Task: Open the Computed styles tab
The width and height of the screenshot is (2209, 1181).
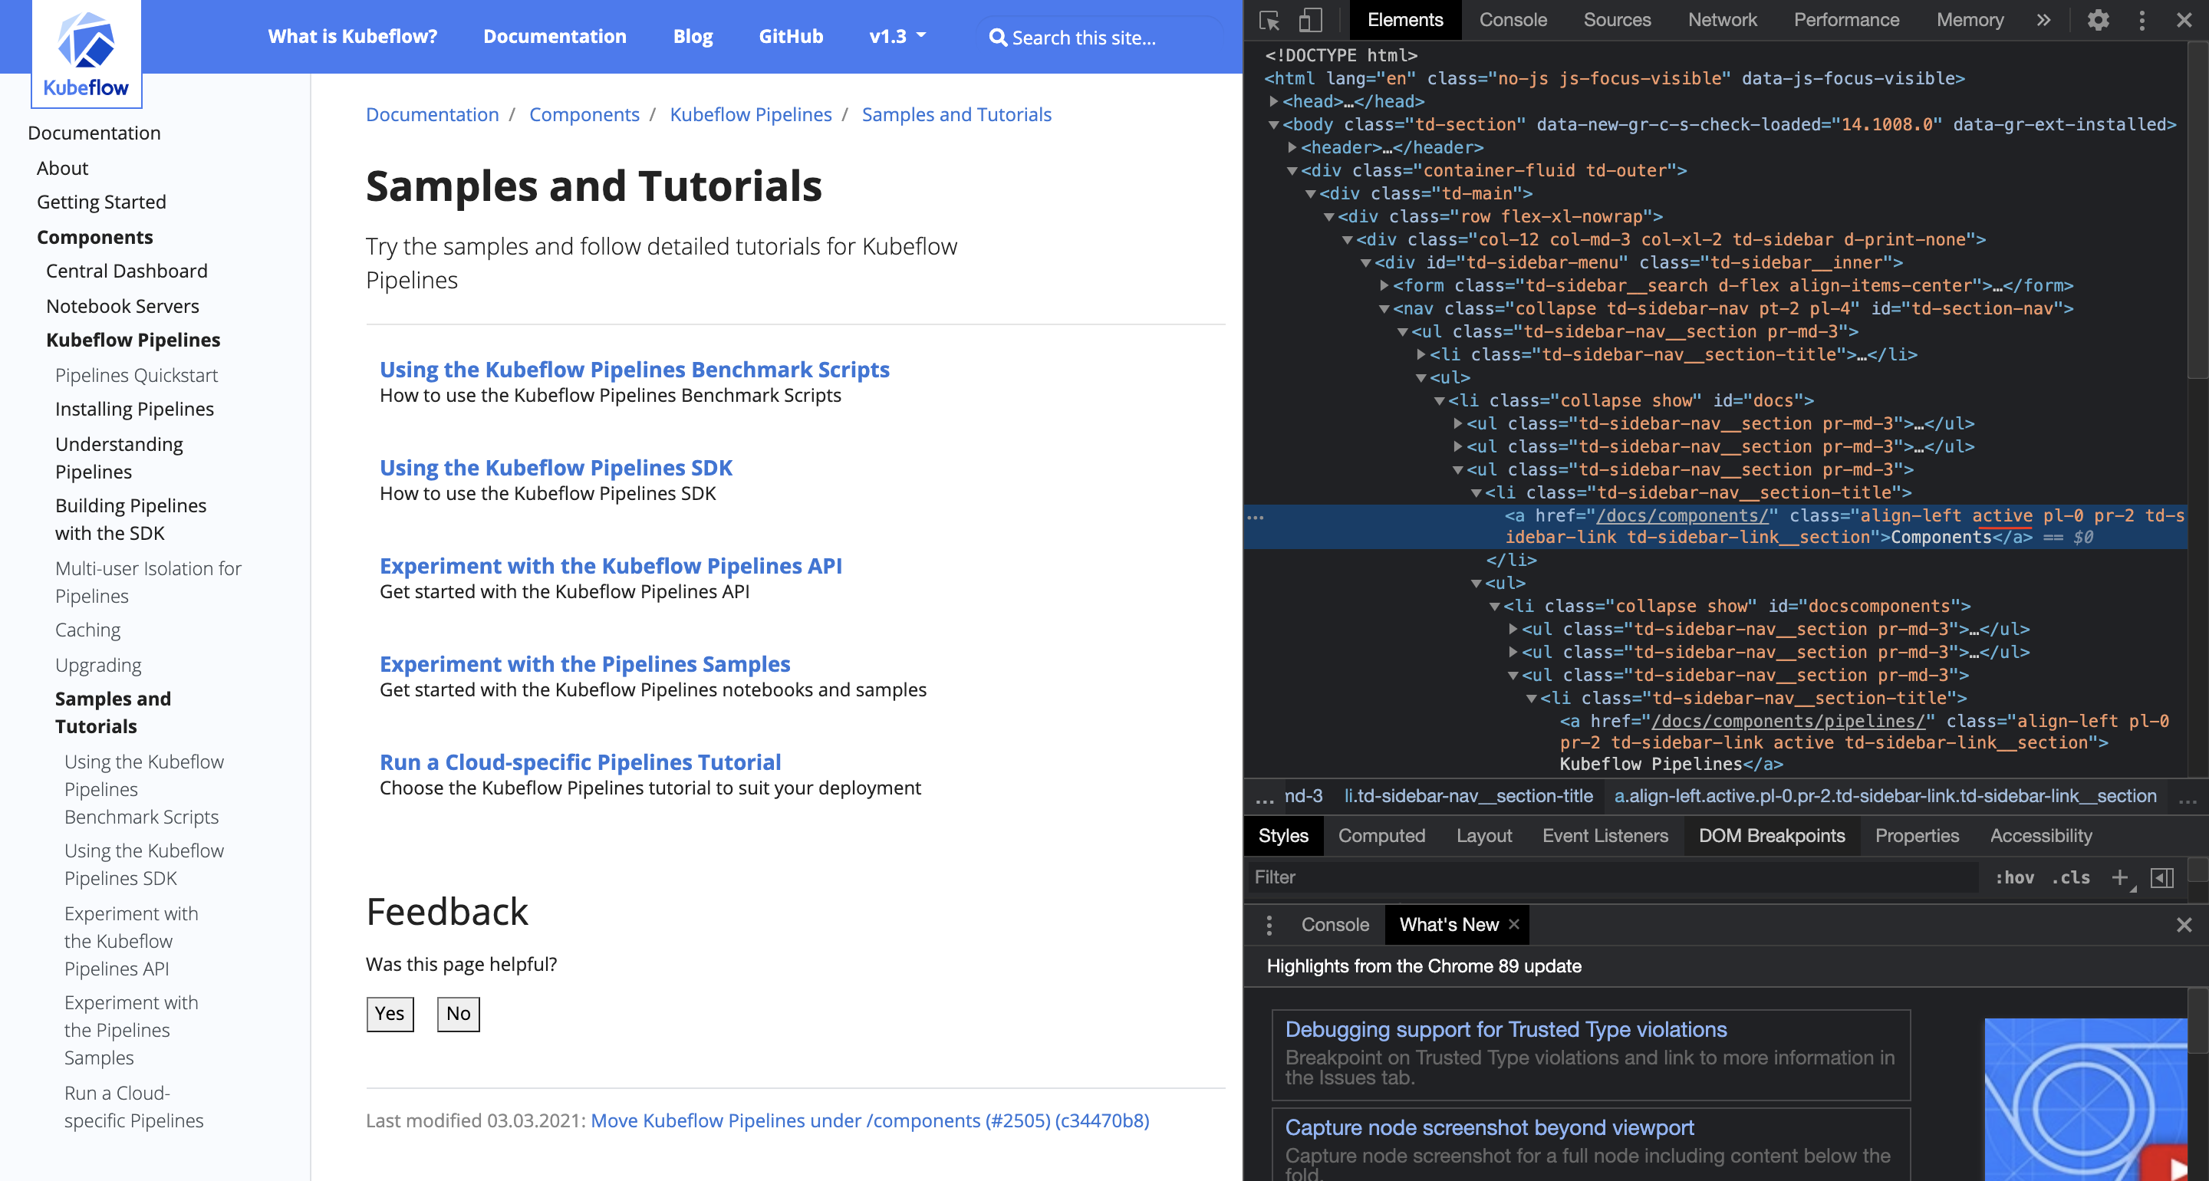Action: point(1381,835)
